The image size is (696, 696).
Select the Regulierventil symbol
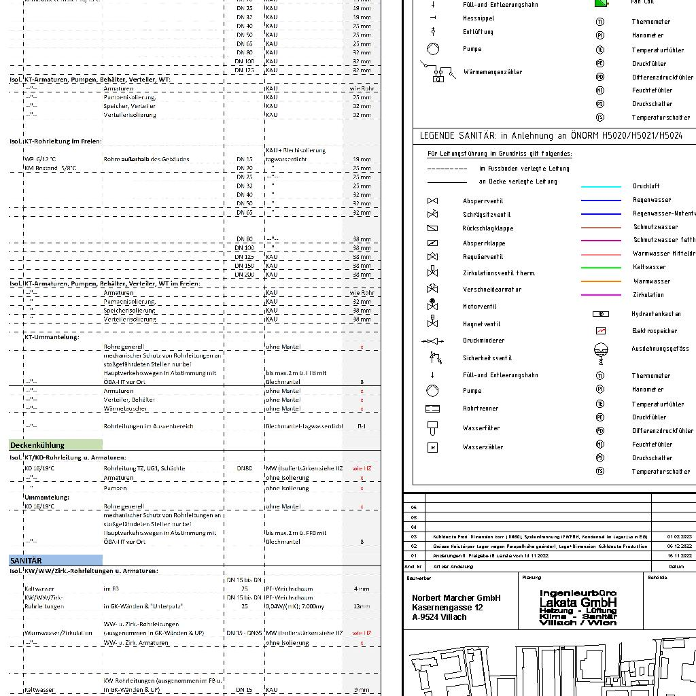click(432, 256)
